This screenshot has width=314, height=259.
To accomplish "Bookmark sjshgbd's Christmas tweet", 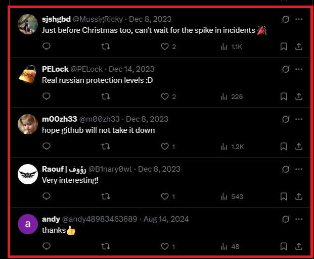I will [x=284, y=46].
